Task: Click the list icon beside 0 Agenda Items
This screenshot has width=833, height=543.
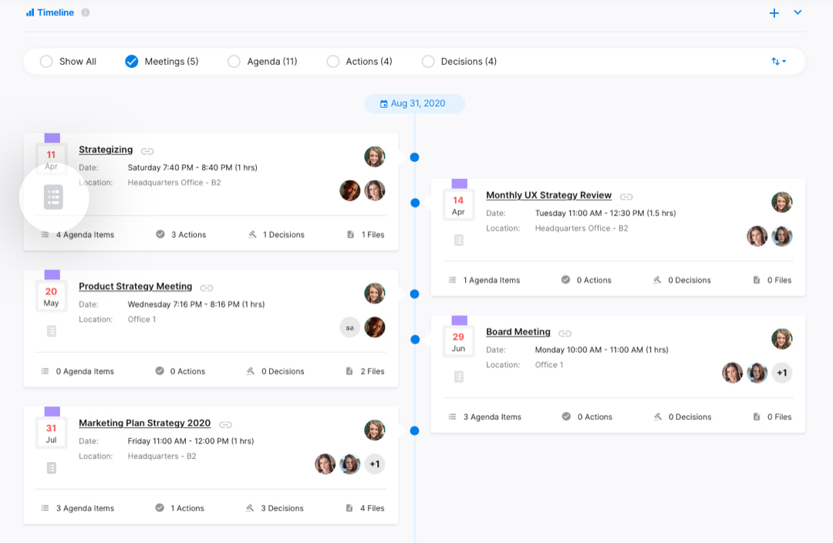Action: [46, 371]
